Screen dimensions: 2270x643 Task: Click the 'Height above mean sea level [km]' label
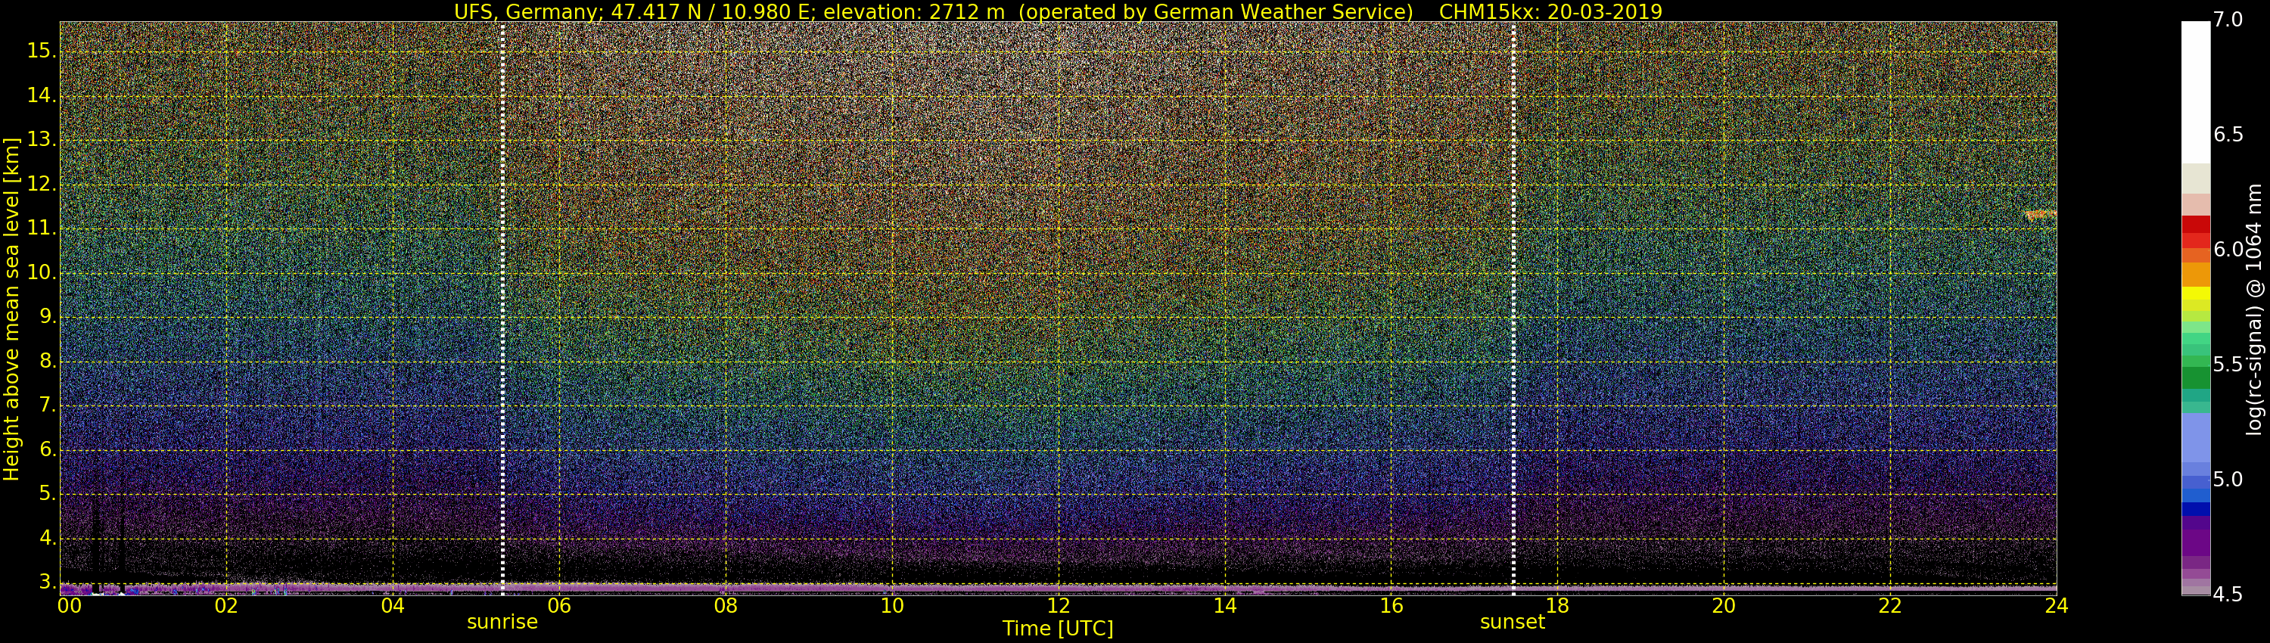click(11, 309)
